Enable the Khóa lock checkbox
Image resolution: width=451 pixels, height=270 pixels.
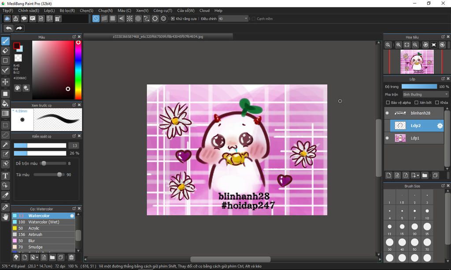[x=437, y=102]
